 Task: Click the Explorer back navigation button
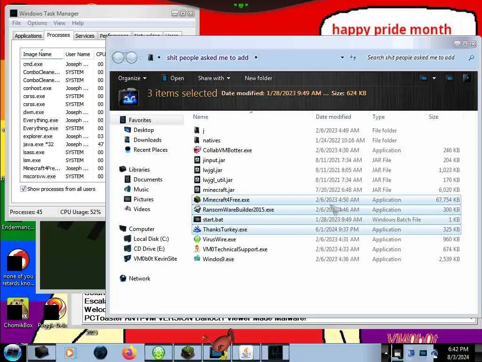(x=118, y=58)
